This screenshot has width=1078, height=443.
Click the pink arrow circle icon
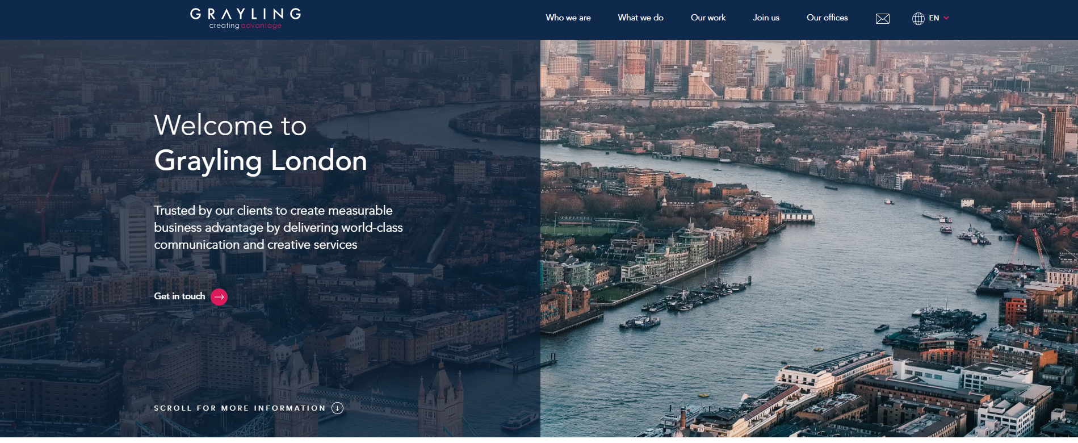tap(219, 296)
